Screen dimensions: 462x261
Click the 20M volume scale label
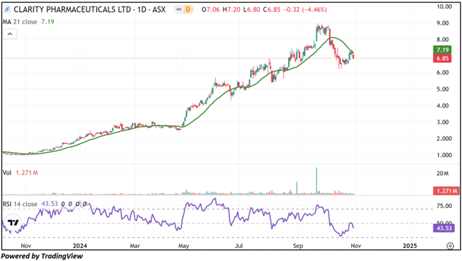443,174
